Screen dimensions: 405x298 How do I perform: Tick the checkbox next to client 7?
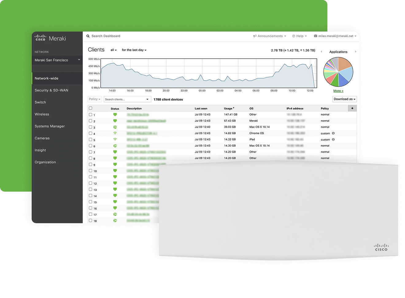90,152
